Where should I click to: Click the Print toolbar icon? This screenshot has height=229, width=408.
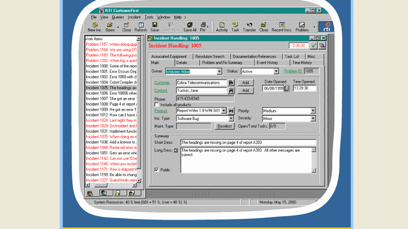coord(203,27)
